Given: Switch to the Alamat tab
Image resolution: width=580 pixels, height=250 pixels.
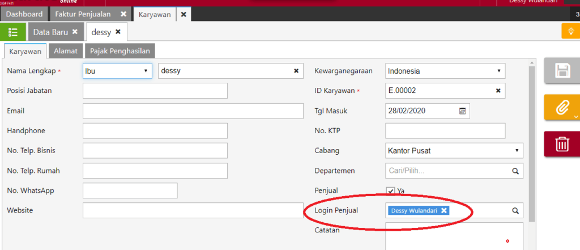Looking at the screenshot, I should tap(66, 51).
